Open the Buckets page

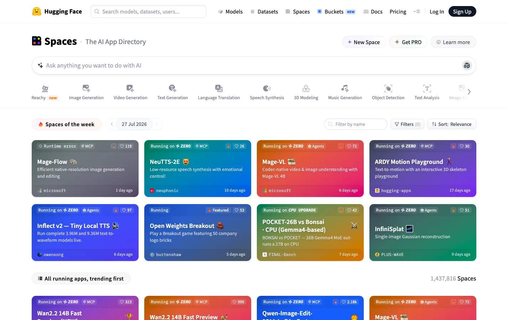click(x=336, y=11)
